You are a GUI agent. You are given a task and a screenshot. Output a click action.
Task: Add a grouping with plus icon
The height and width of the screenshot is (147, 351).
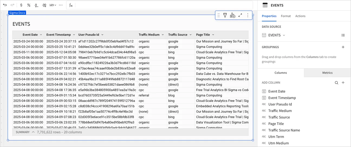coord(343,47)
